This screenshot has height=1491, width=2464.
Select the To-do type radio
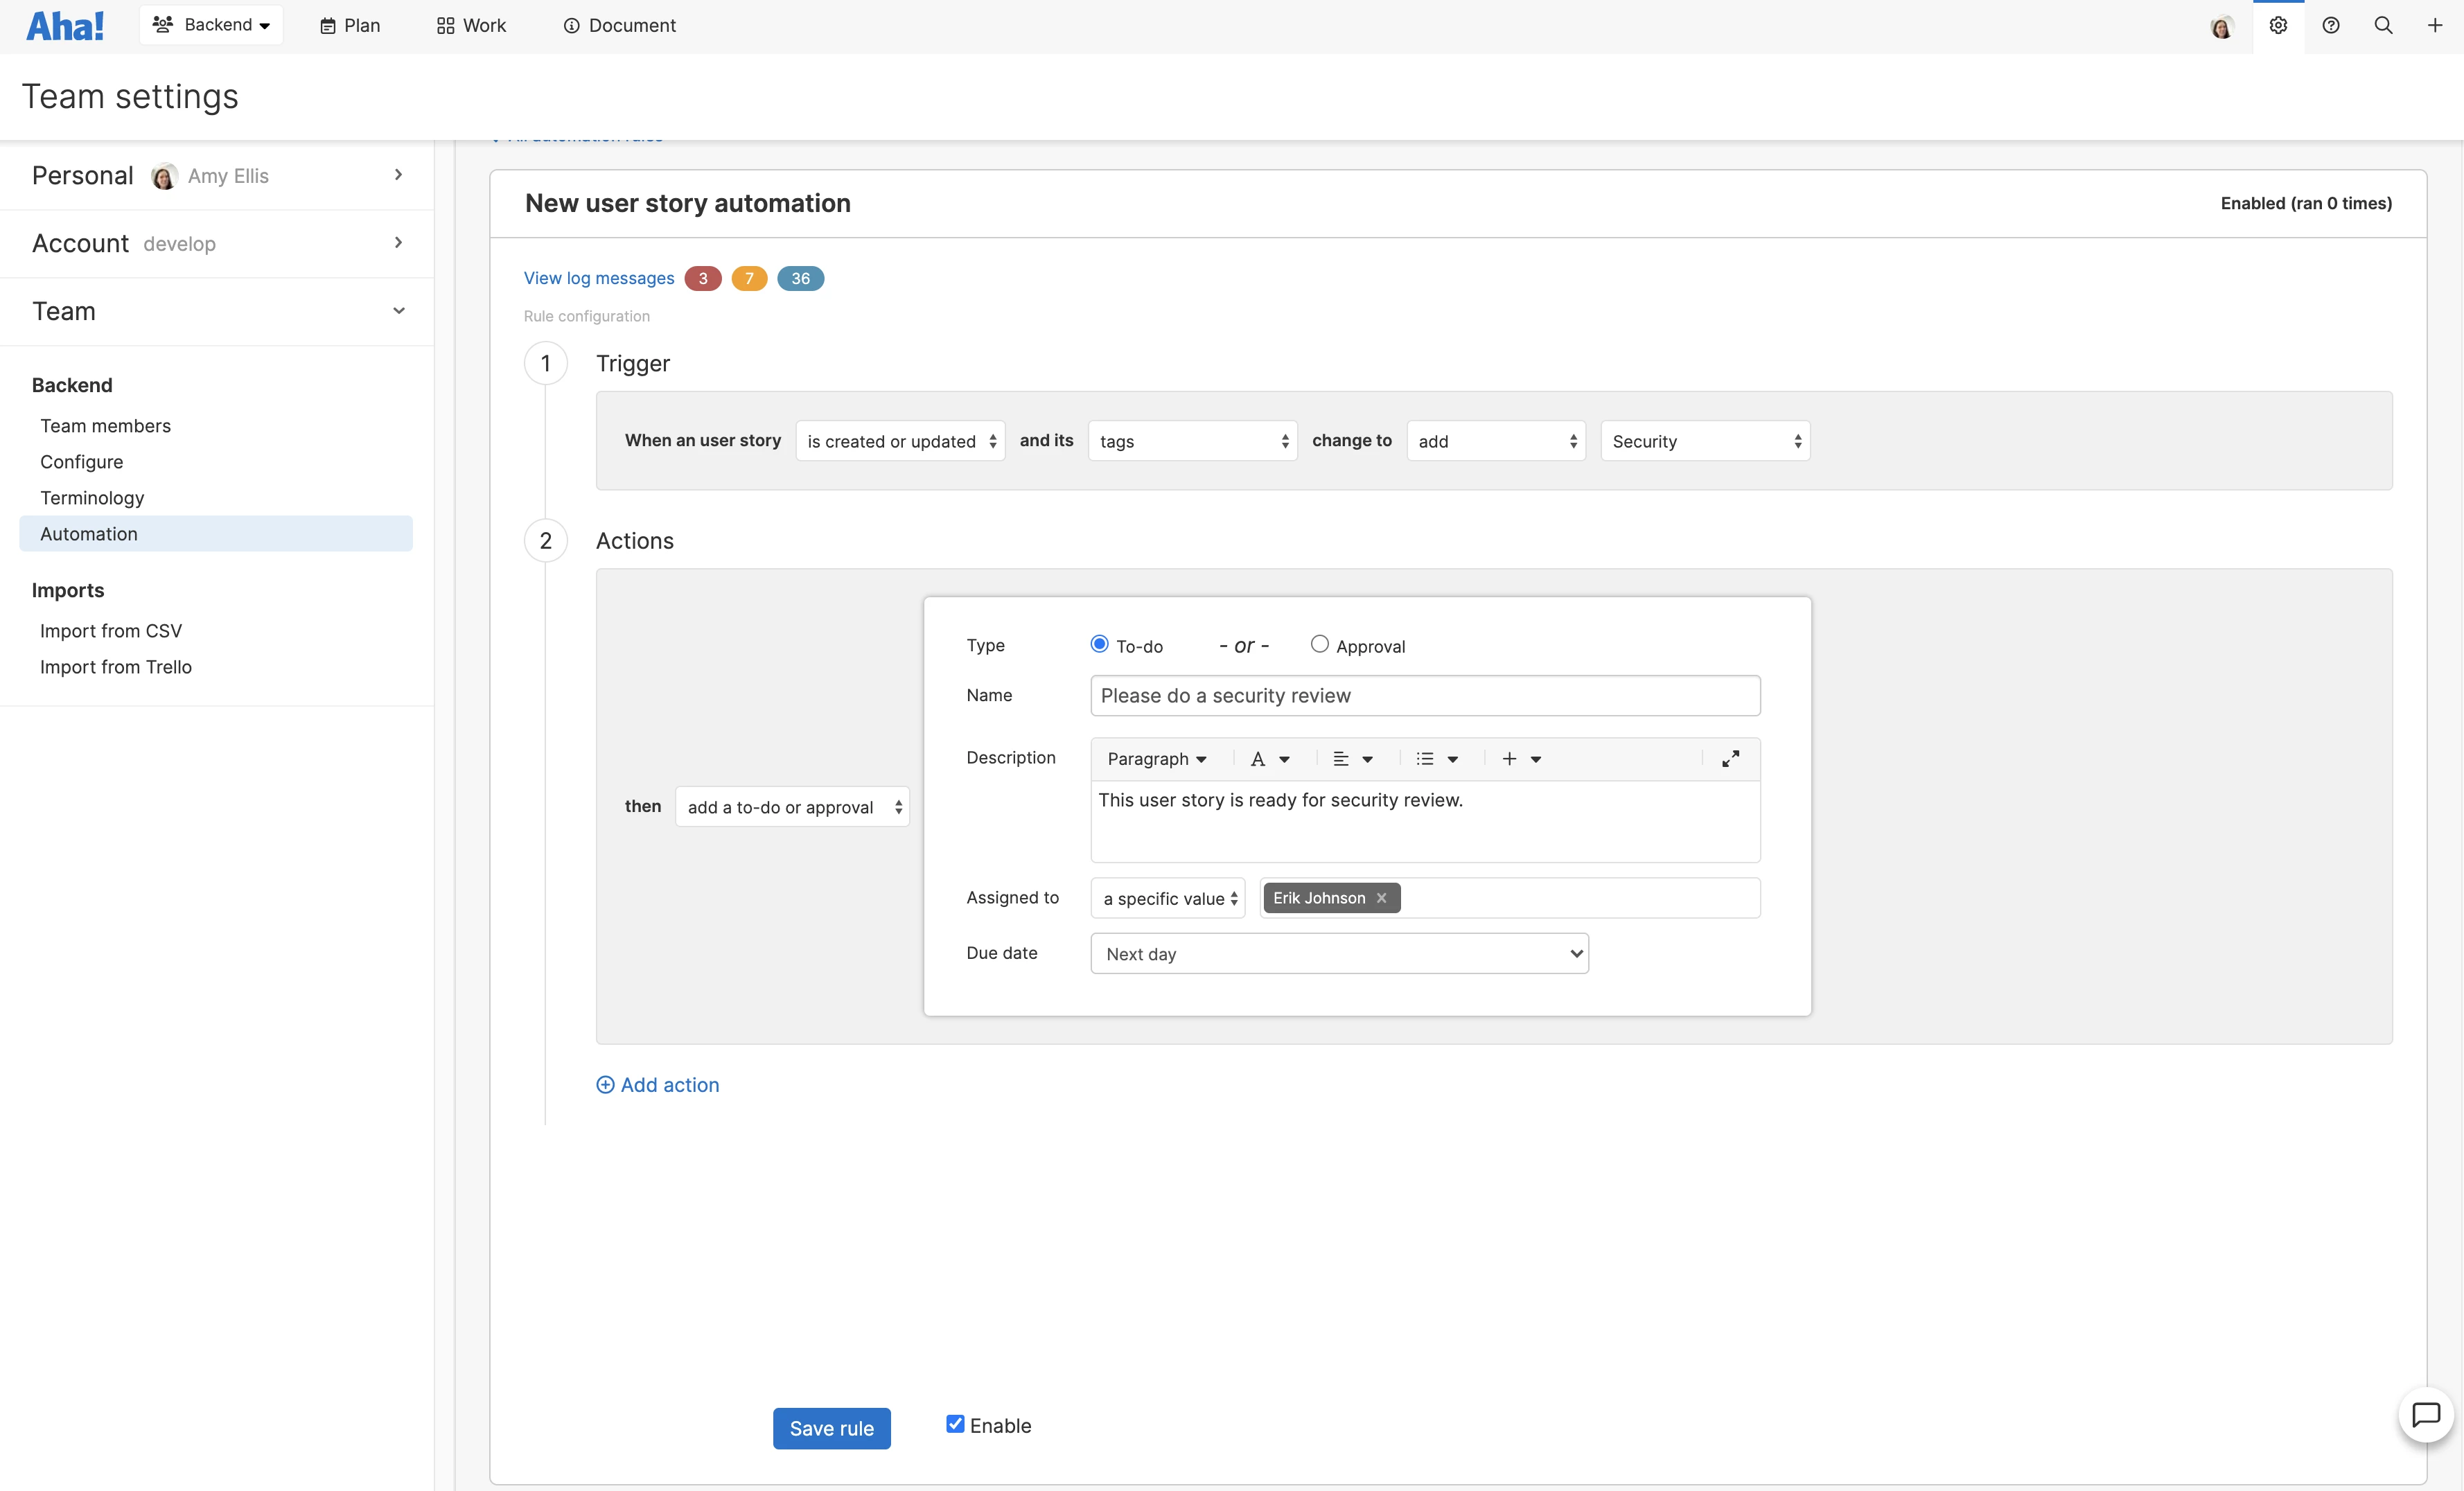coord(1099,644)
